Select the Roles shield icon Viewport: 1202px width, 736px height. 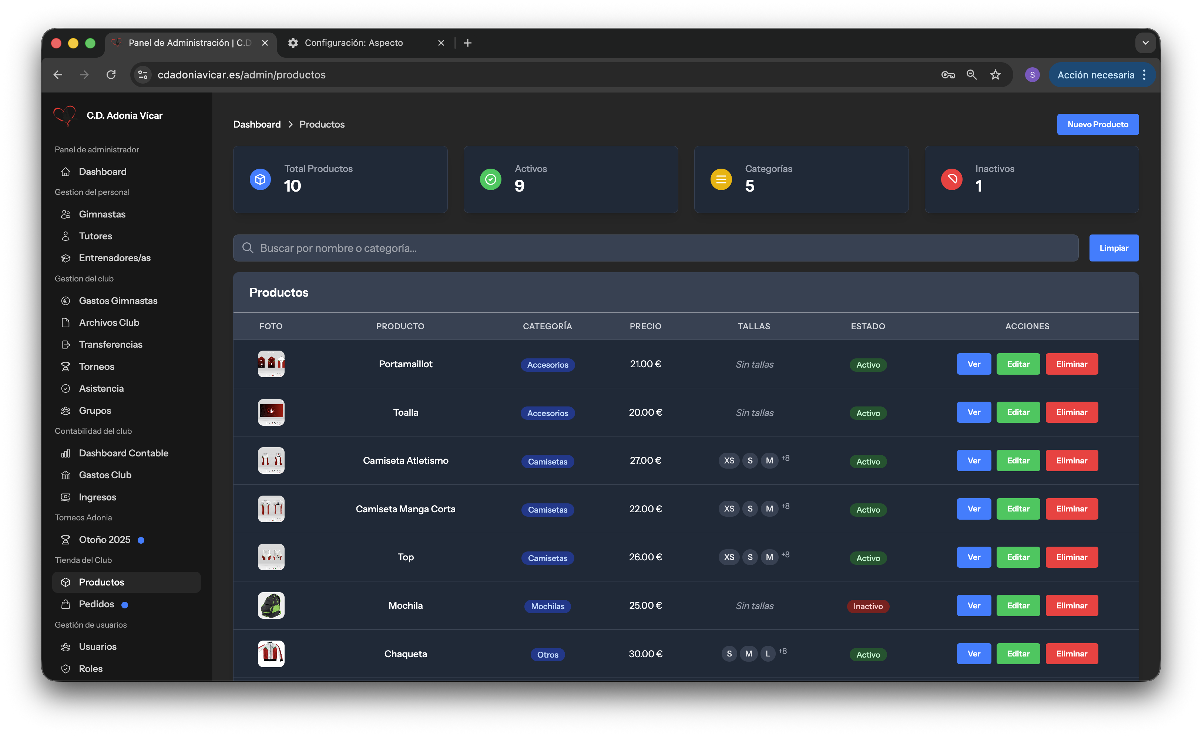(x=66, y=669)
